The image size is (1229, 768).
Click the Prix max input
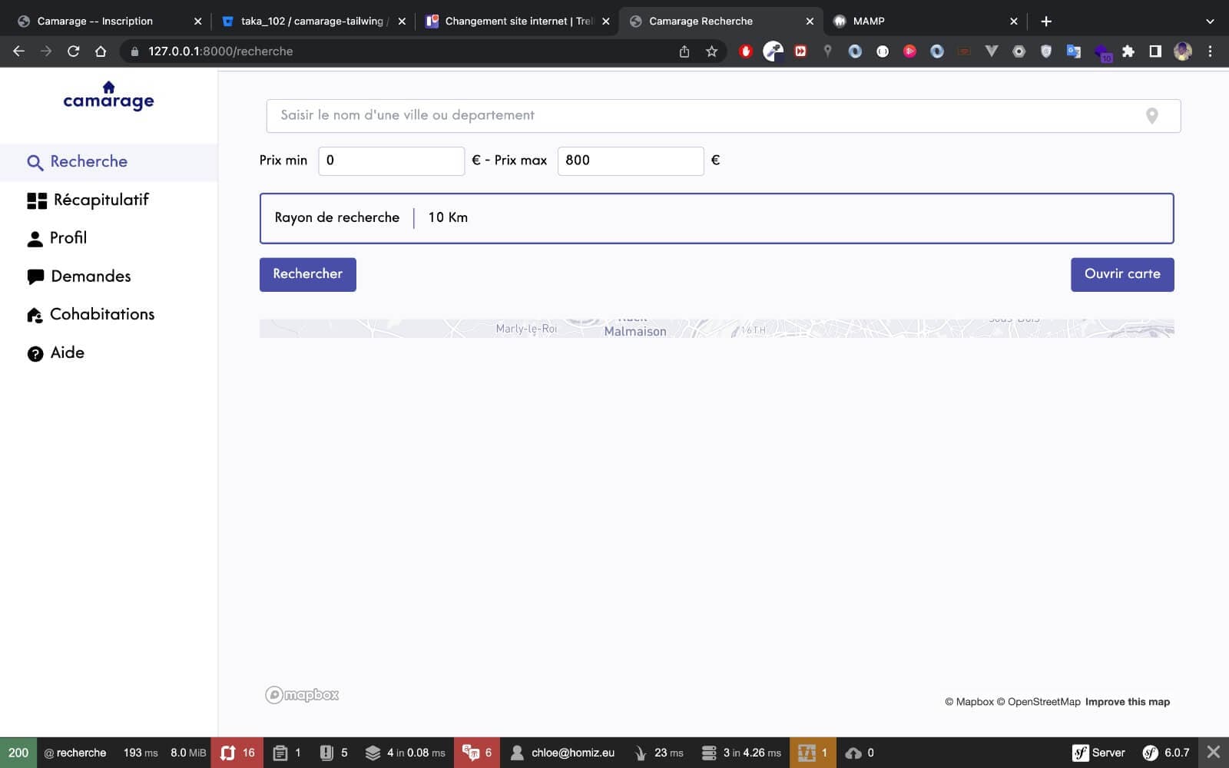pos(631,161)
